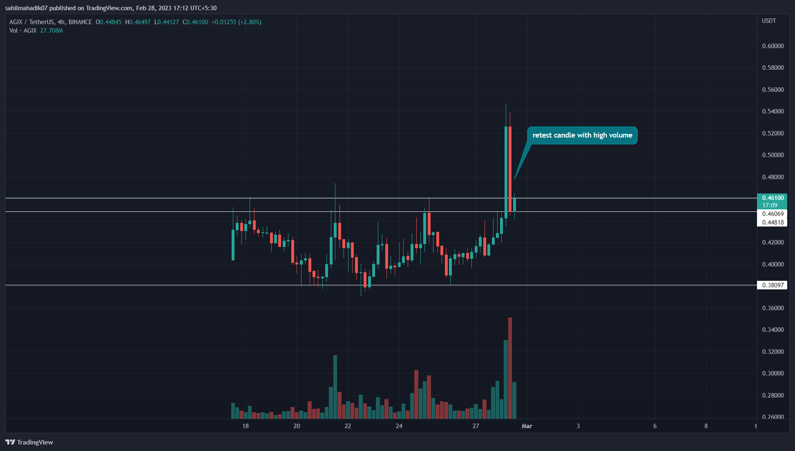Click the 0.40000 price axis tick
The width and height of the screenshot is (795, 451).
(773, 264)
